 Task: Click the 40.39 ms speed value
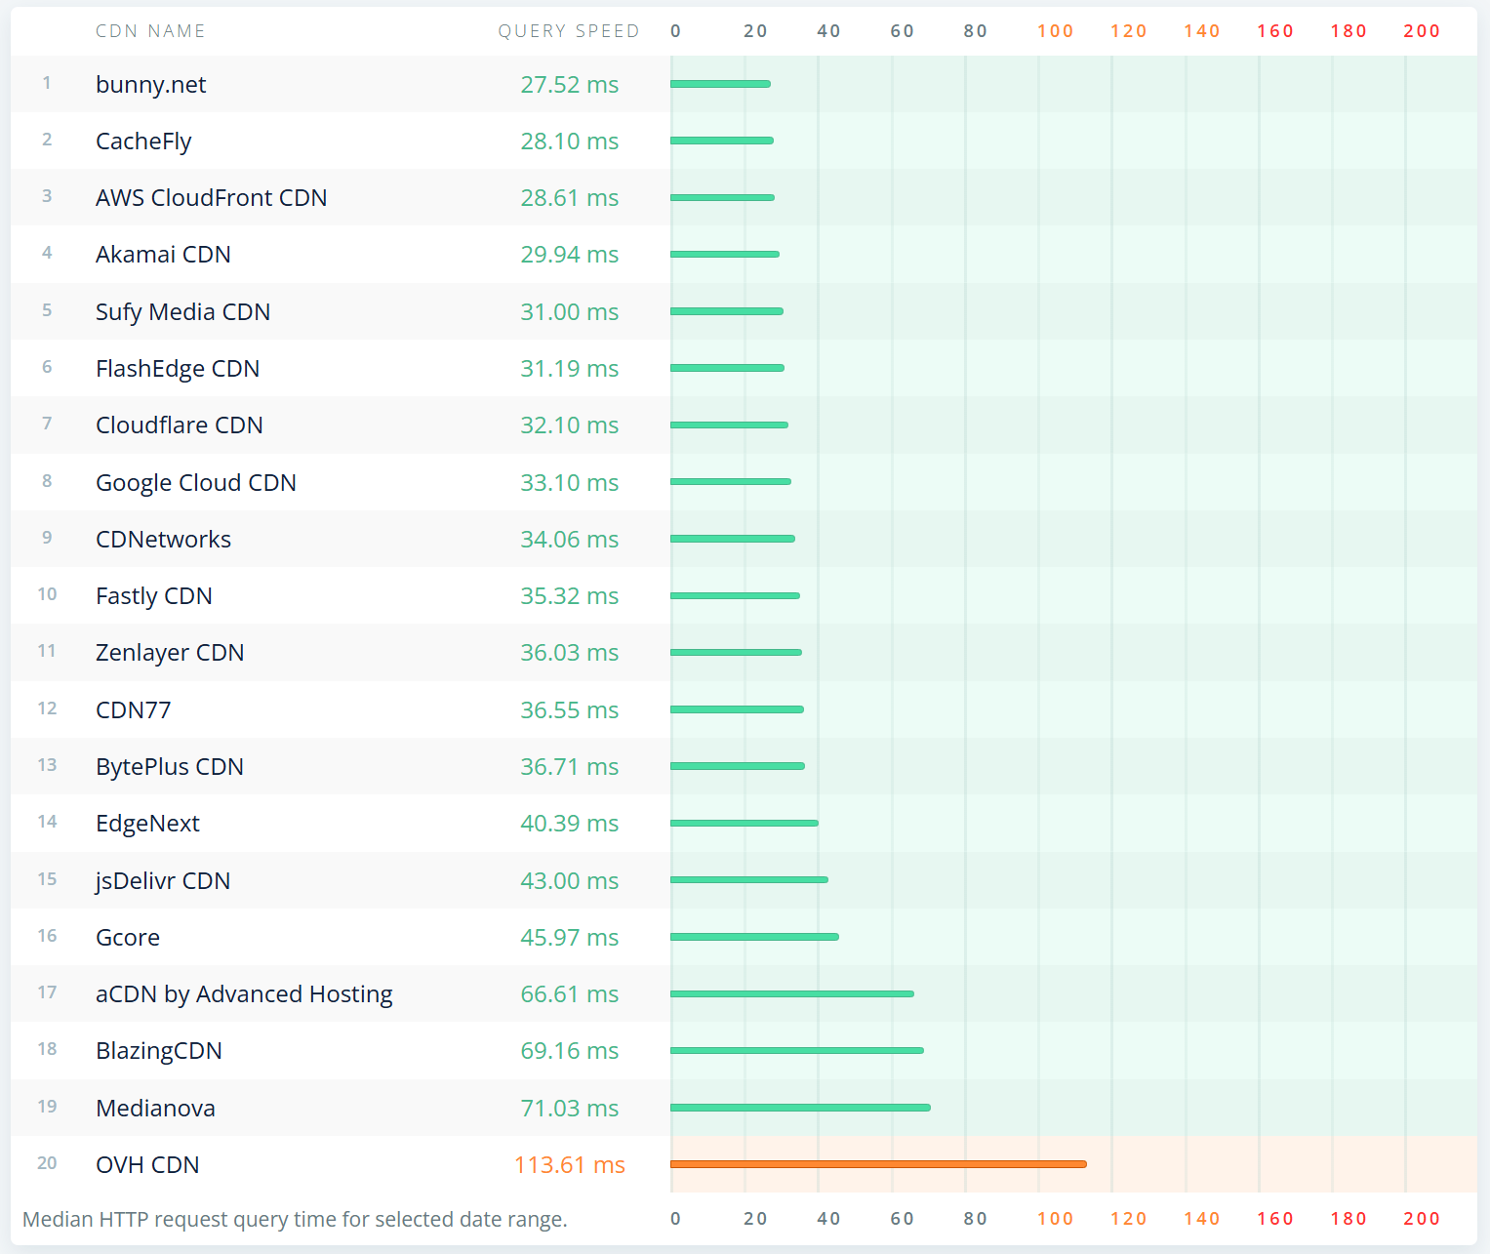[570, 824]
